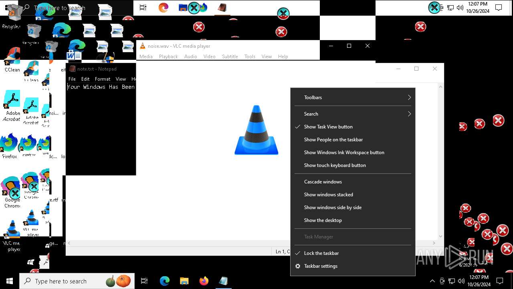Choose Show windows stacked
Screen dimensions: 513x289
point(353,195)
